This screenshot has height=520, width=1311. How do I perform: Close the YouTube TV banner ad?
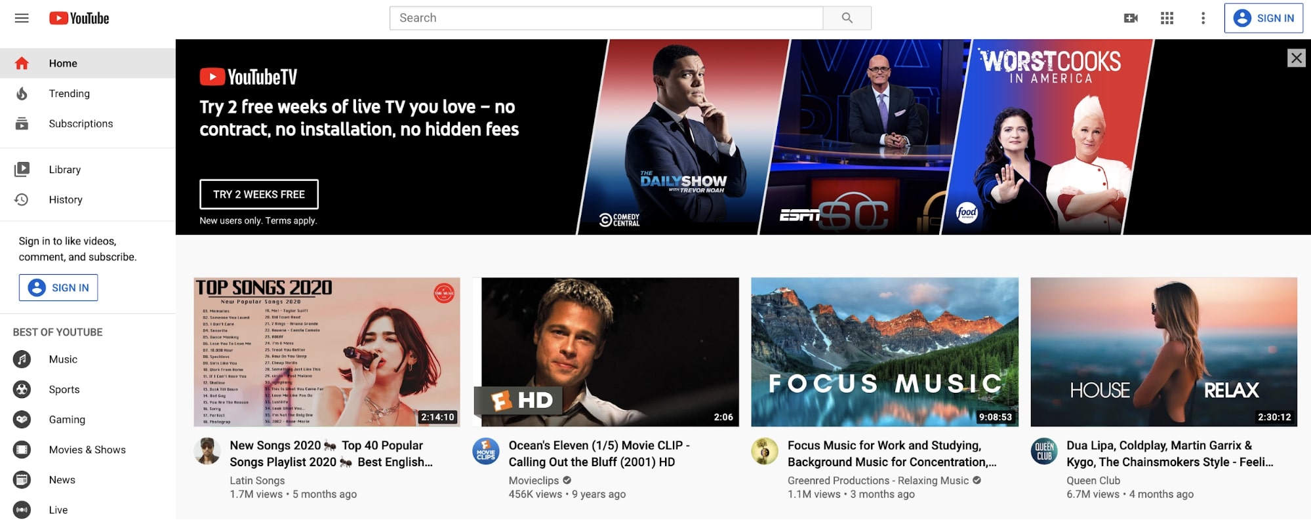[x=1296, y=58]
